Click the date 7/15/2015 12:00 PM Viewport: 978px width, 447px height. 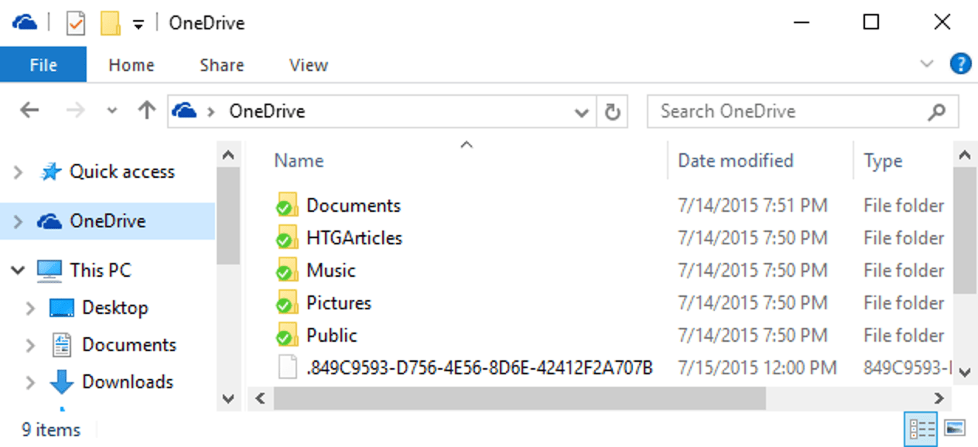coord(757,368)
